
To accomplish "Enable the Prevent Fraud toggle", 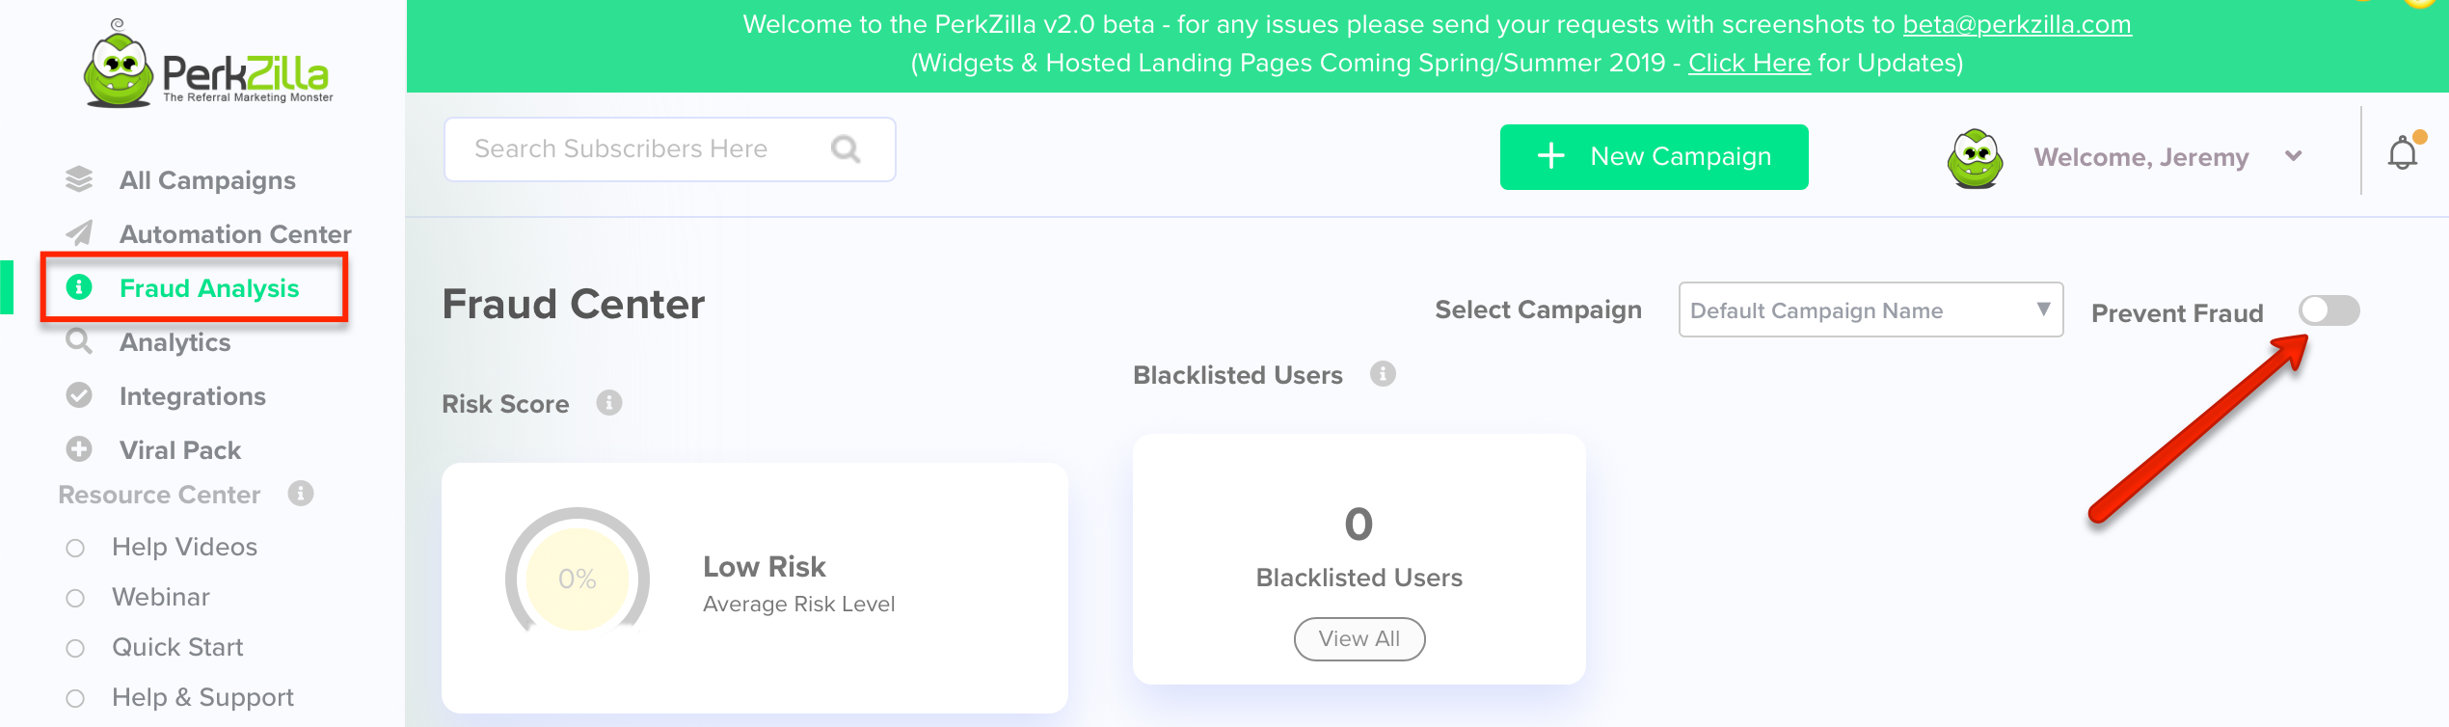I will [x=2328, y=311].
